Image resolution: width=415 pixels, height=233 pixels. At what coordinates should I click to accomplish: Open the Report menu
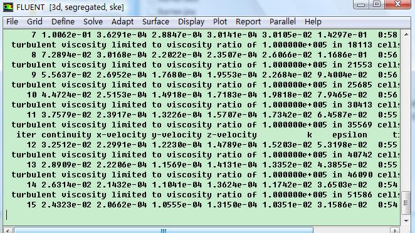tap(248, 22)
